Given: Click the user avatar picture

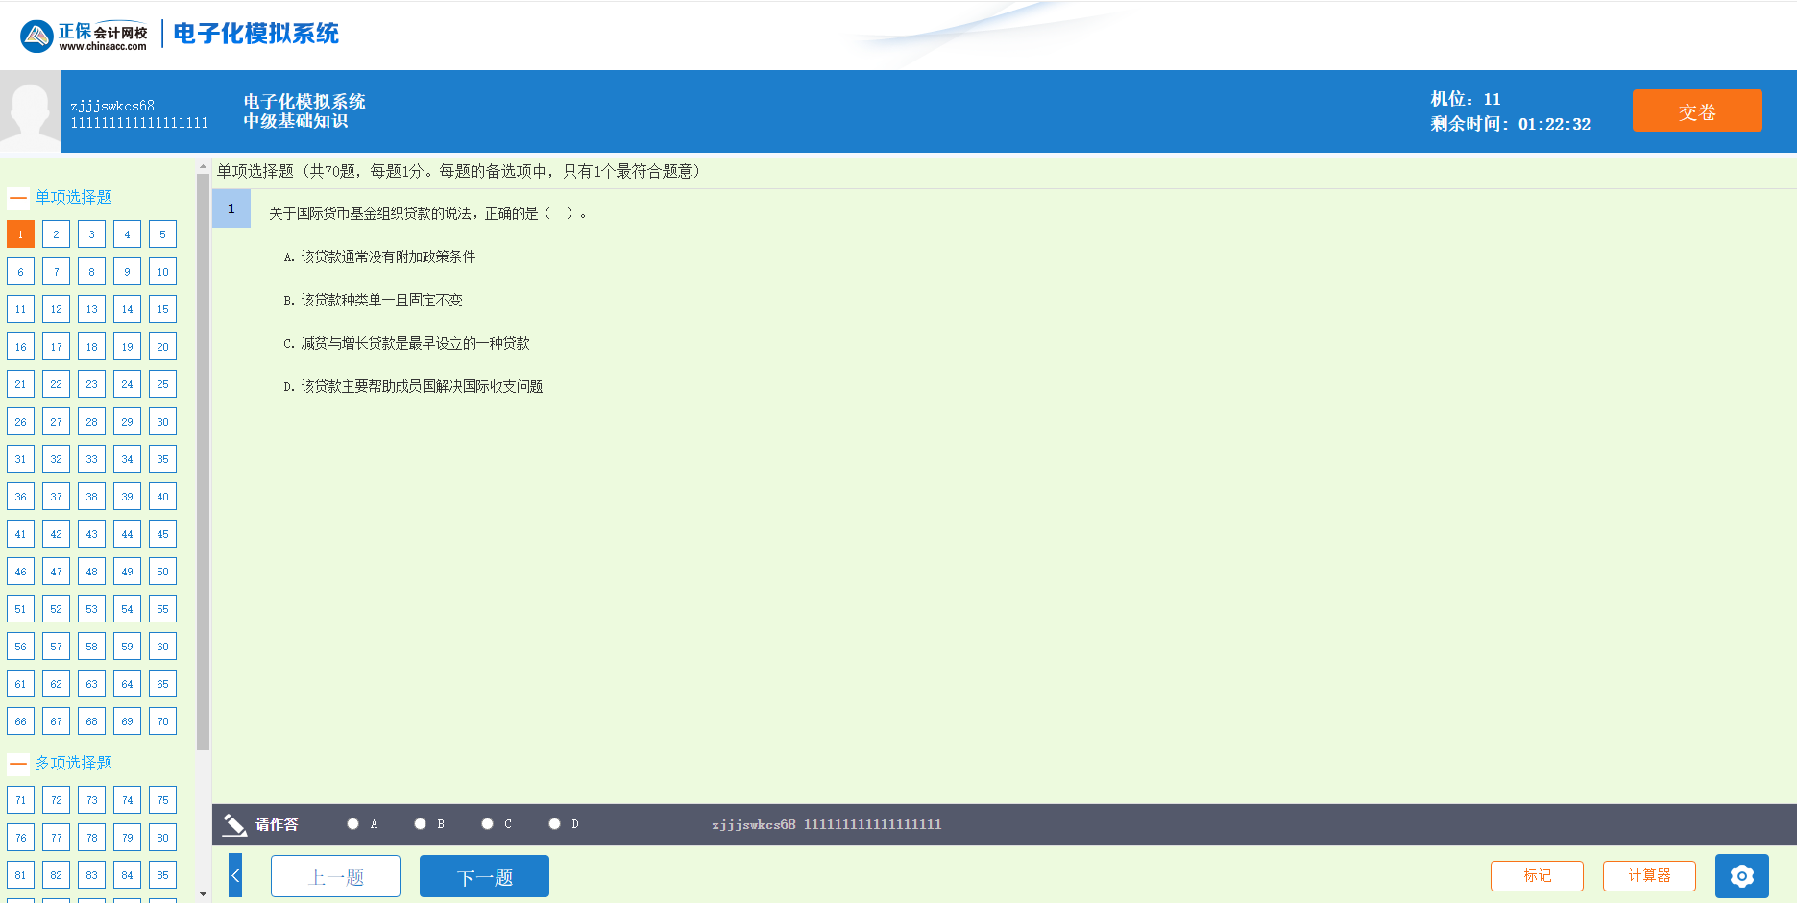Looking at the screenshot, I should (x=30, y=111).
